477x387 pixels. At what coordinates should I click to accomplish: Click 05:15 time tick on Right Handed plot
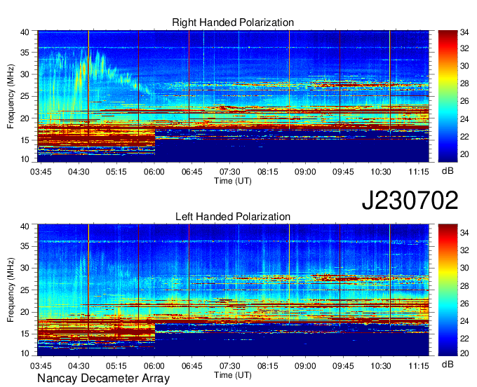pyautogui.click(x=116, y=172)
